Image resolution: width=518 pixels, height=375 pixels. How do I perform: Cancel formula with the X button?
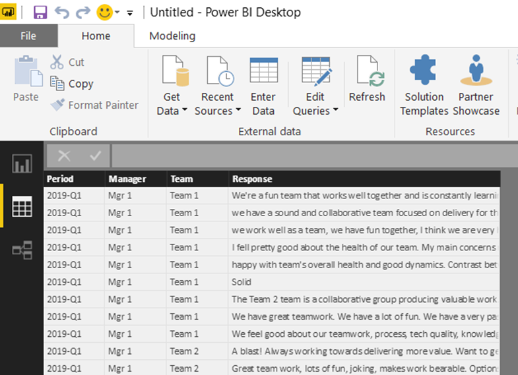[x=64, y=156]
